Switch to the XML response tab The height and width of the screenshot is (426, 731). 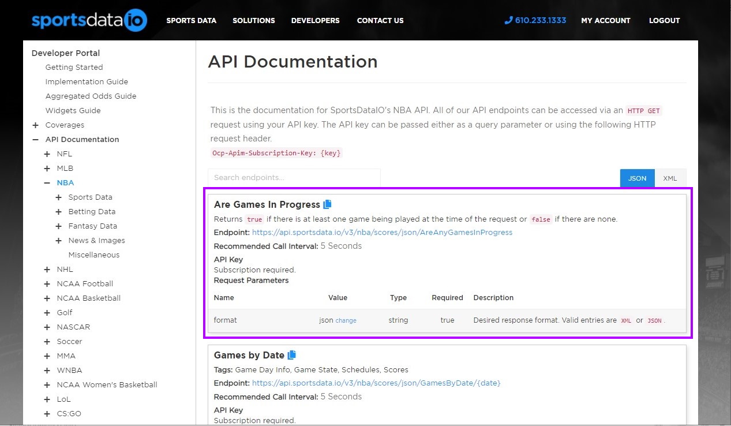pyautogui.click(x=670, y=178)
